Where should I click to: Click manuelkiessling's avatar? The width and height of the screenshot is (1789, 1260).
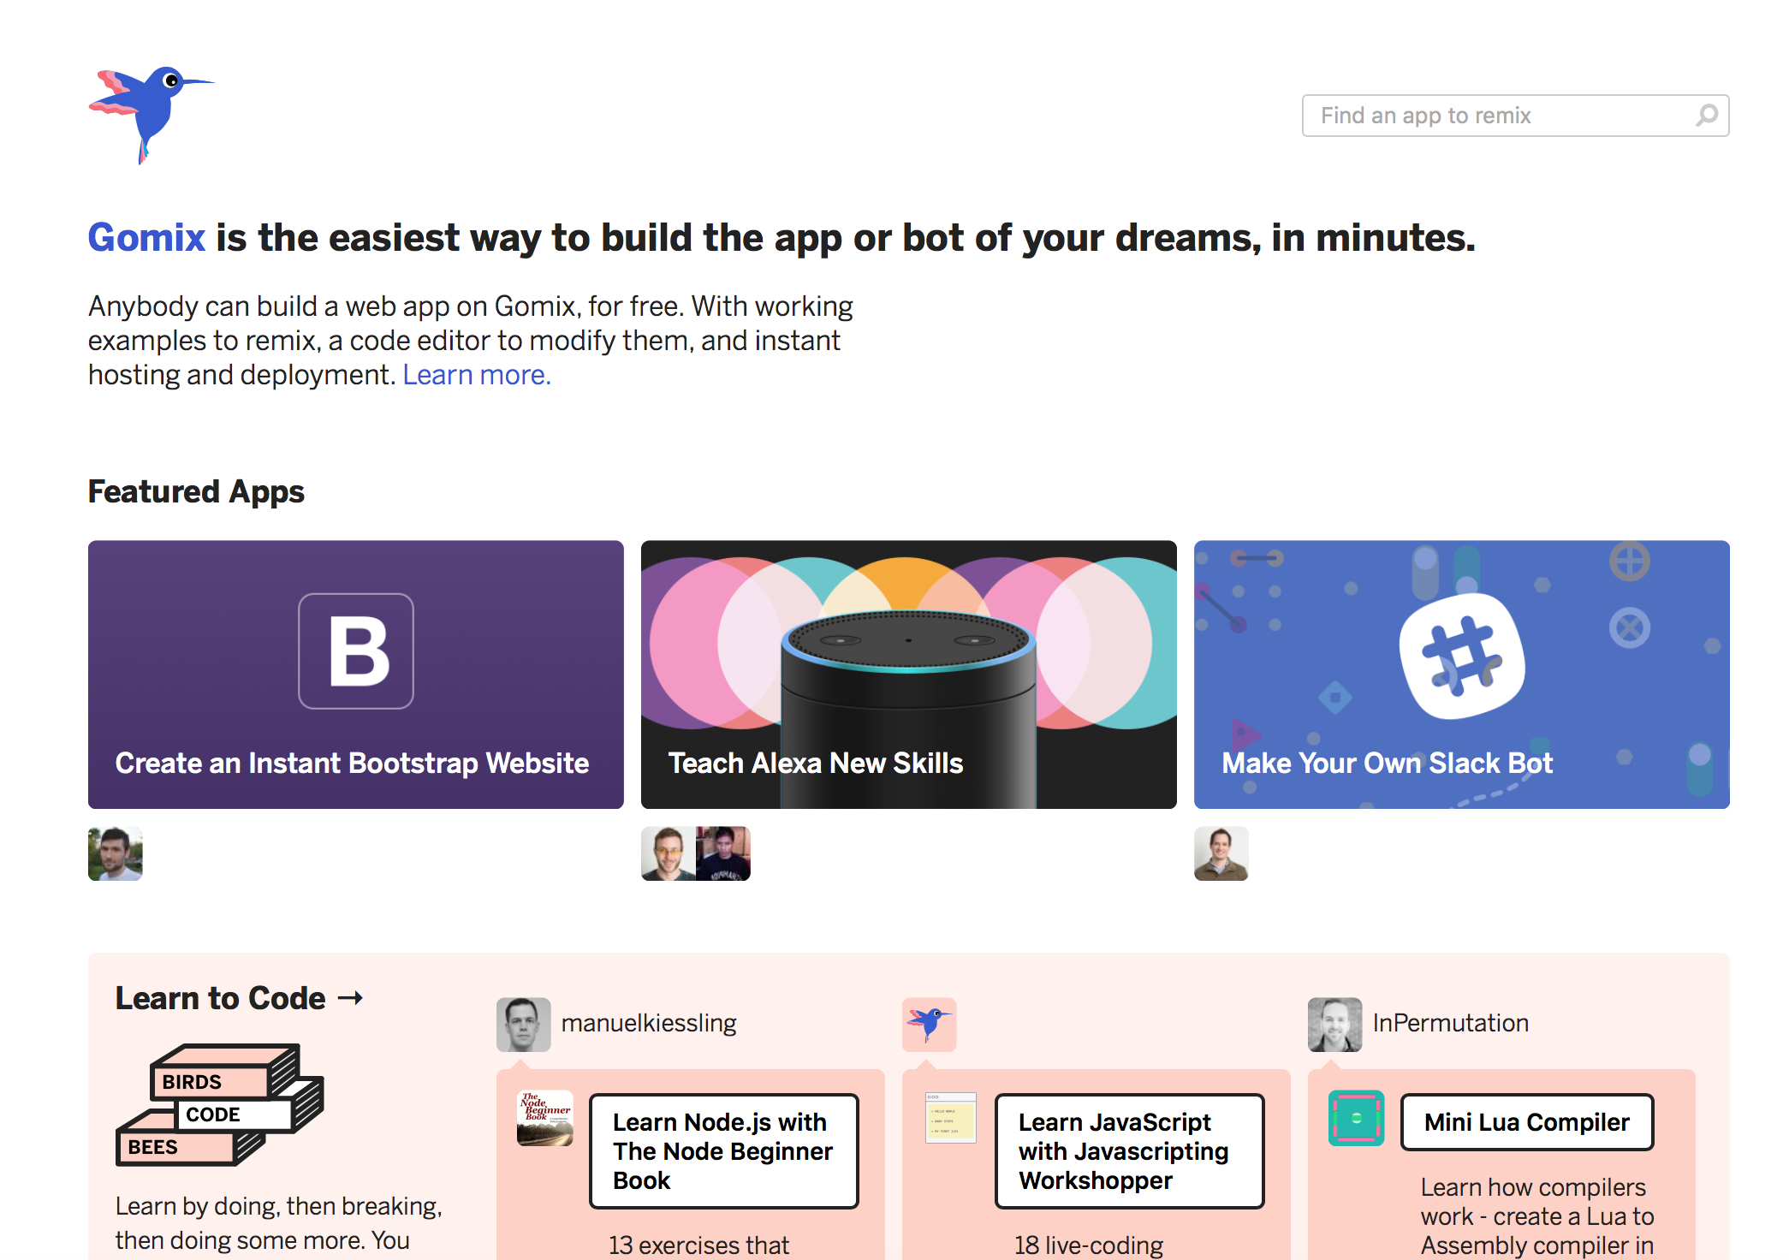523,1025
